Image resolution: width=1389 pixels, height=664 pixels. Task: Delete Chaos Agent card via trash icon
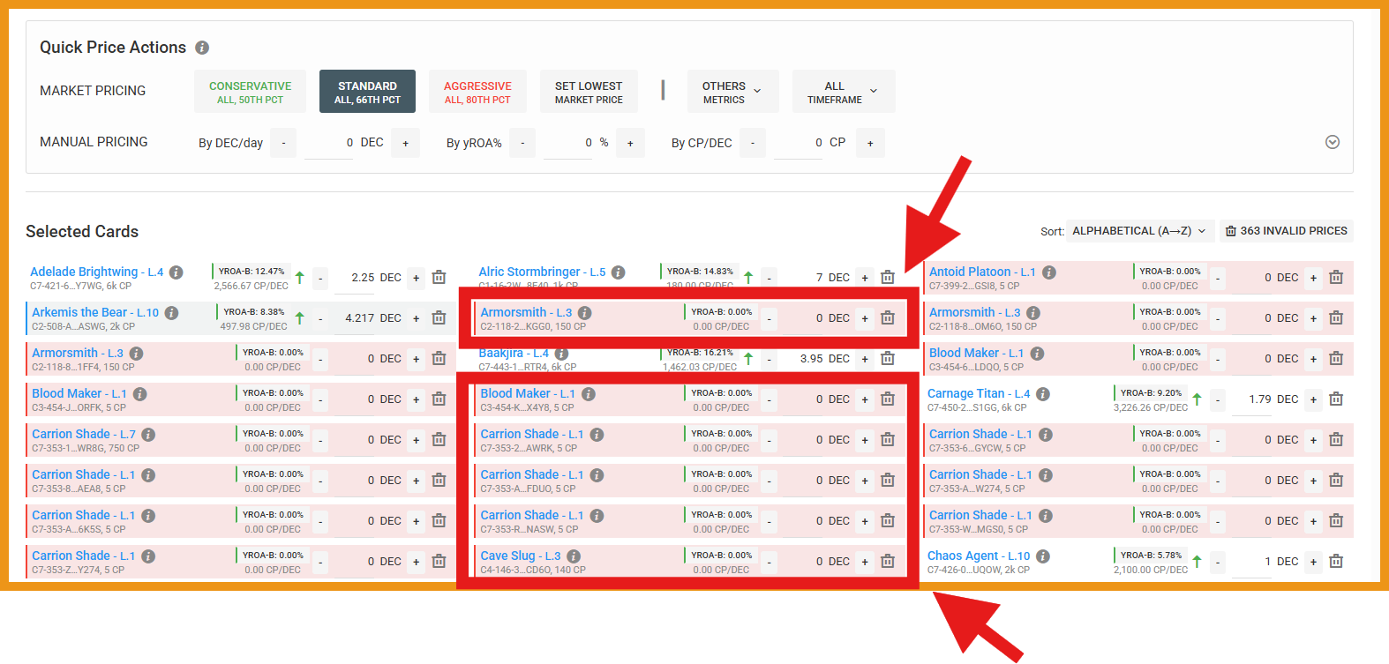tap(1336, 562)
